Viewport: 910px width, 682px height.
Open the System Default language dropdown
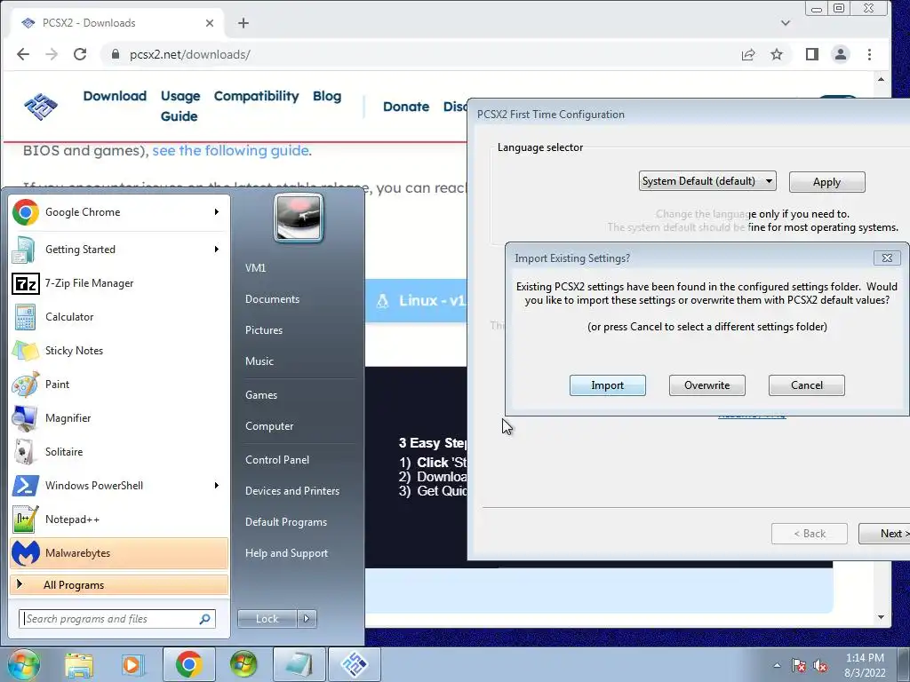[x=706, y=181]
